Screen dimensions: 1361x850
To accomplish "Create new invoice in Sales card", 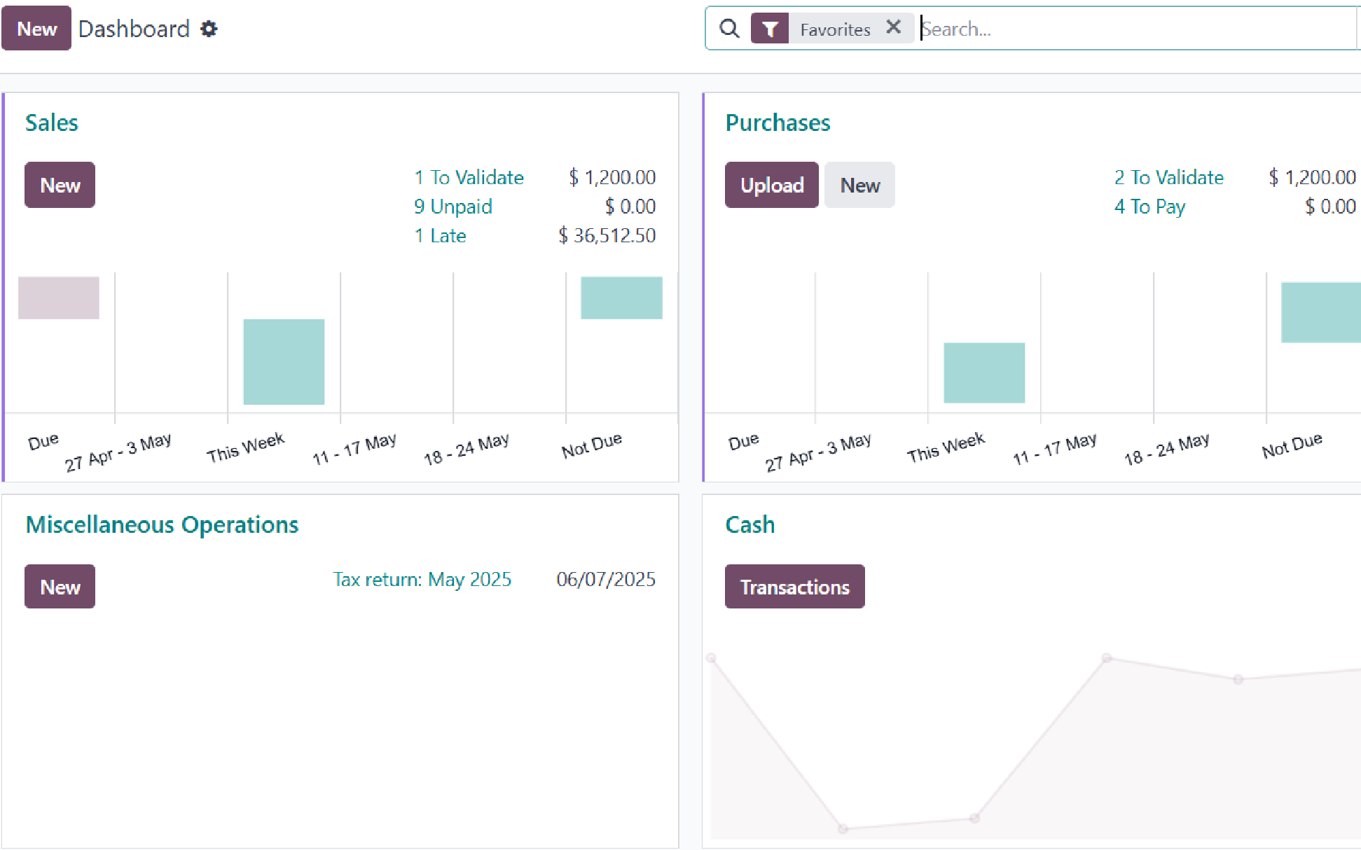I will pyautogui.click(x=60, y=185).
